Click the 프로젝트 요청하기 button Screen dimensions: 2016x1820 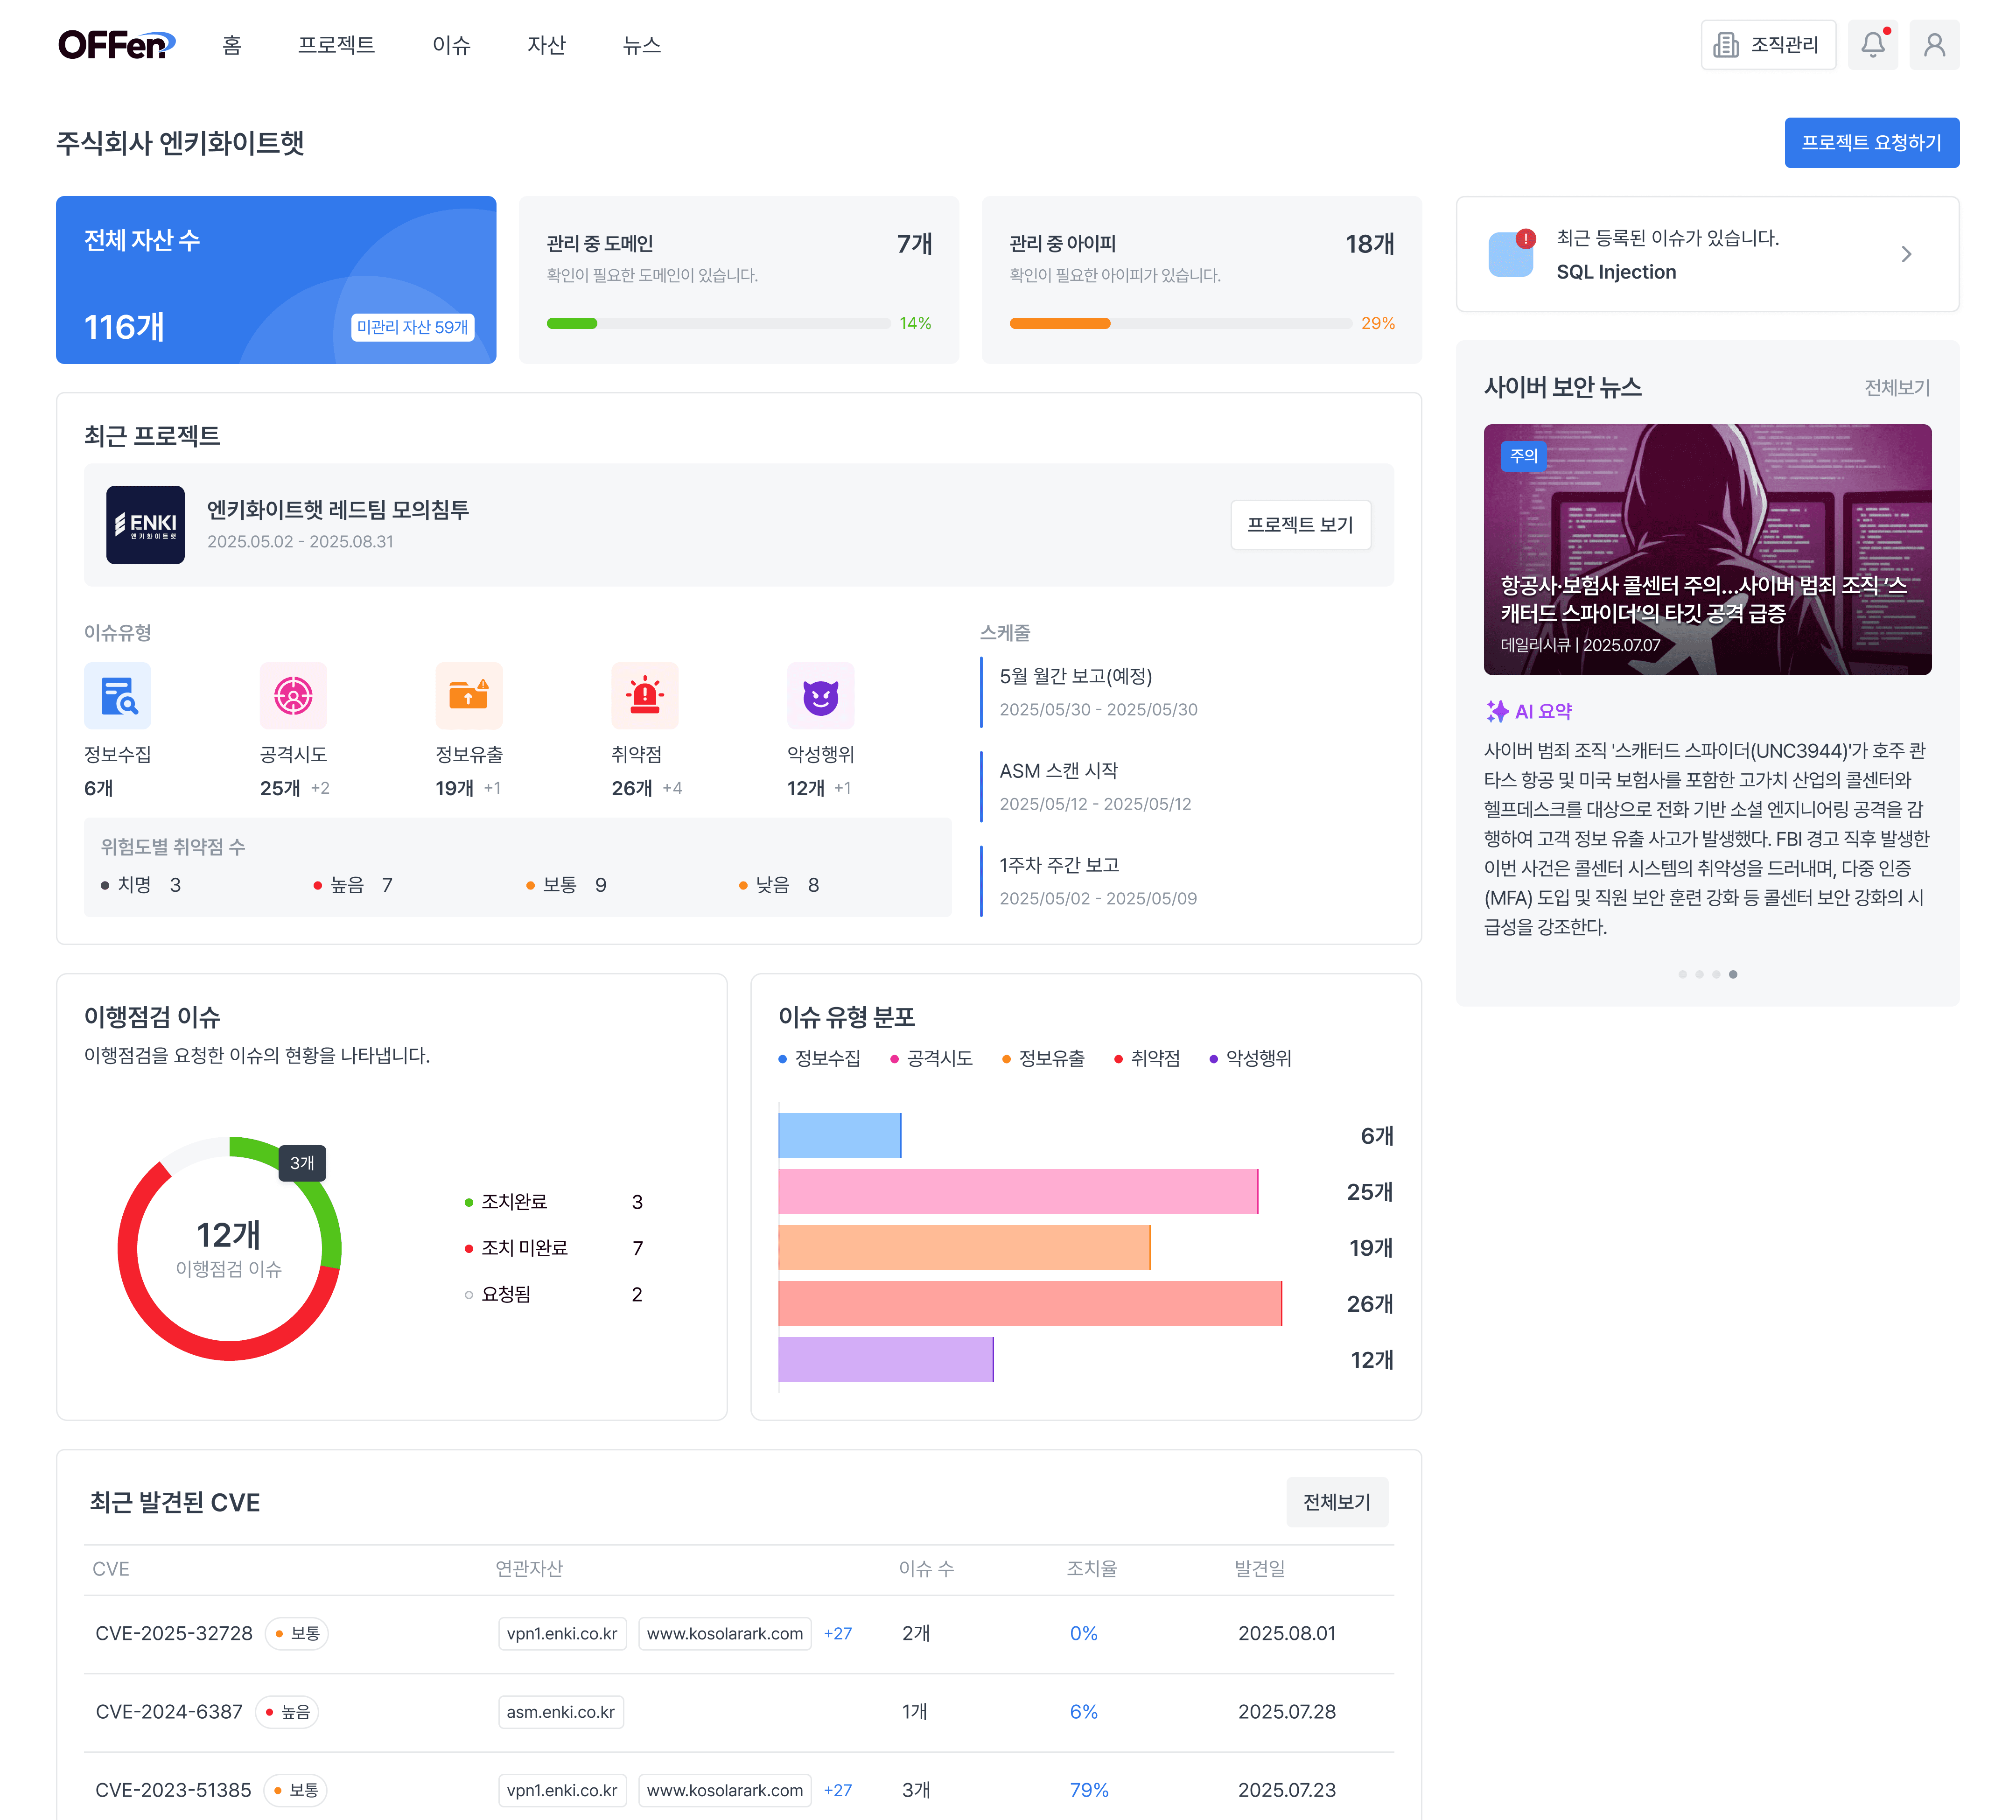click(1871, 143)
